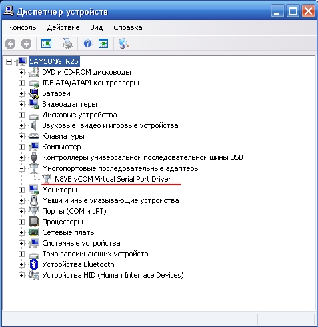Expand the Сетевые платы node
Viewport: 318px width, 327px height.
[x=21, y=232]
